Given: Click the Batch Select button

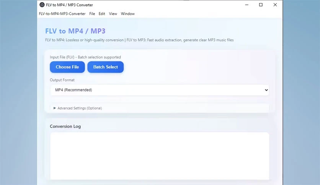Looking at the screenshot, I should pos(106,67).
